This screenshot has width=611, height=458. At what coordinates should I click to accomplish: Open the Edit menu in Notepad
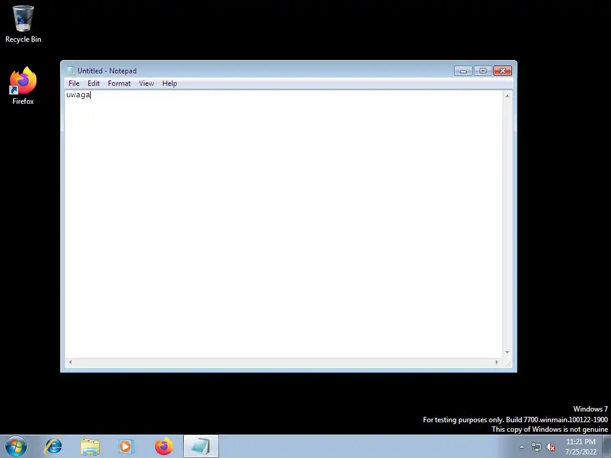[94, 83]
